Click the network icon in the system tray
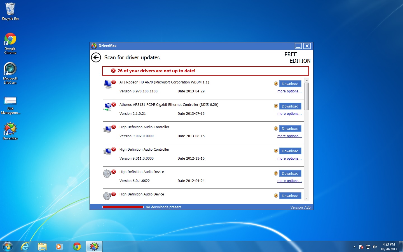This screenshot has width=403, height=252. pos(368,247)
